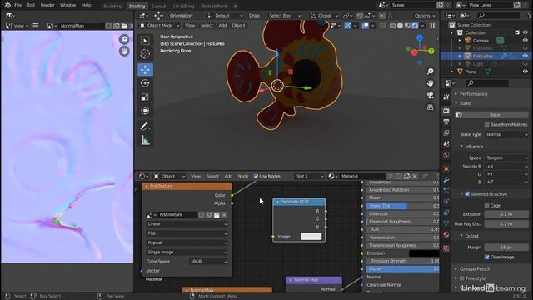This screenshot has width=533, height=300.
Task: Open the Tool properties tab icon
Action: pos(446,97)
